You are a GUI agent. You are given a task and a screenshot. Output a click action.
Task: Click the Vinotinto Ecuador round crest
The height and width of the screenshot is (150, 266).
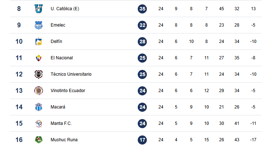click(x=38, y=91)
